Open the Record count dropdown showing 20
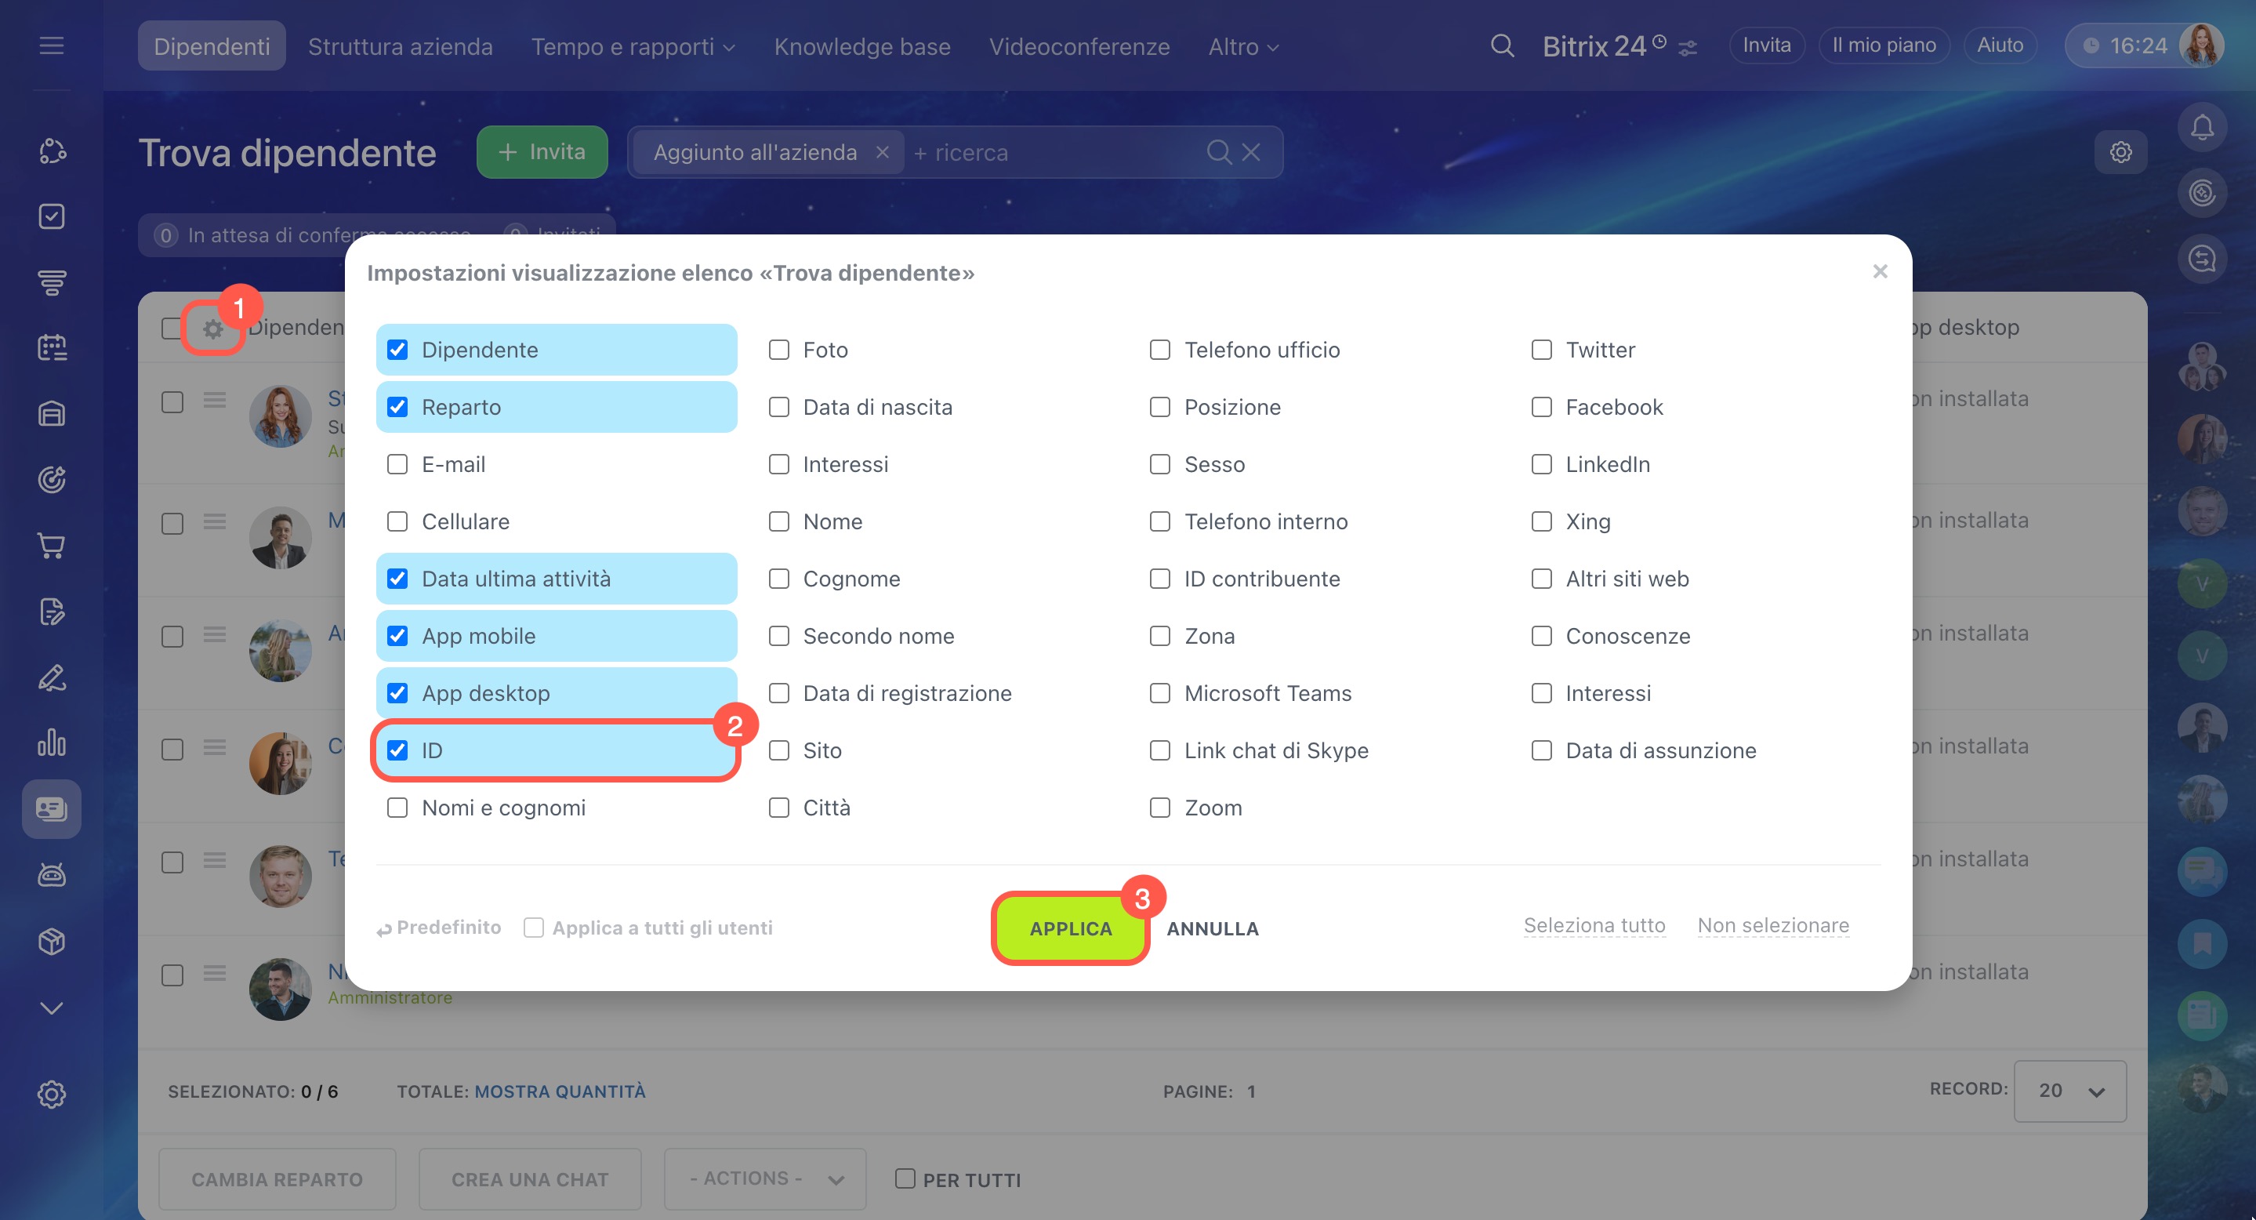 click(x=2069, y=1091)
